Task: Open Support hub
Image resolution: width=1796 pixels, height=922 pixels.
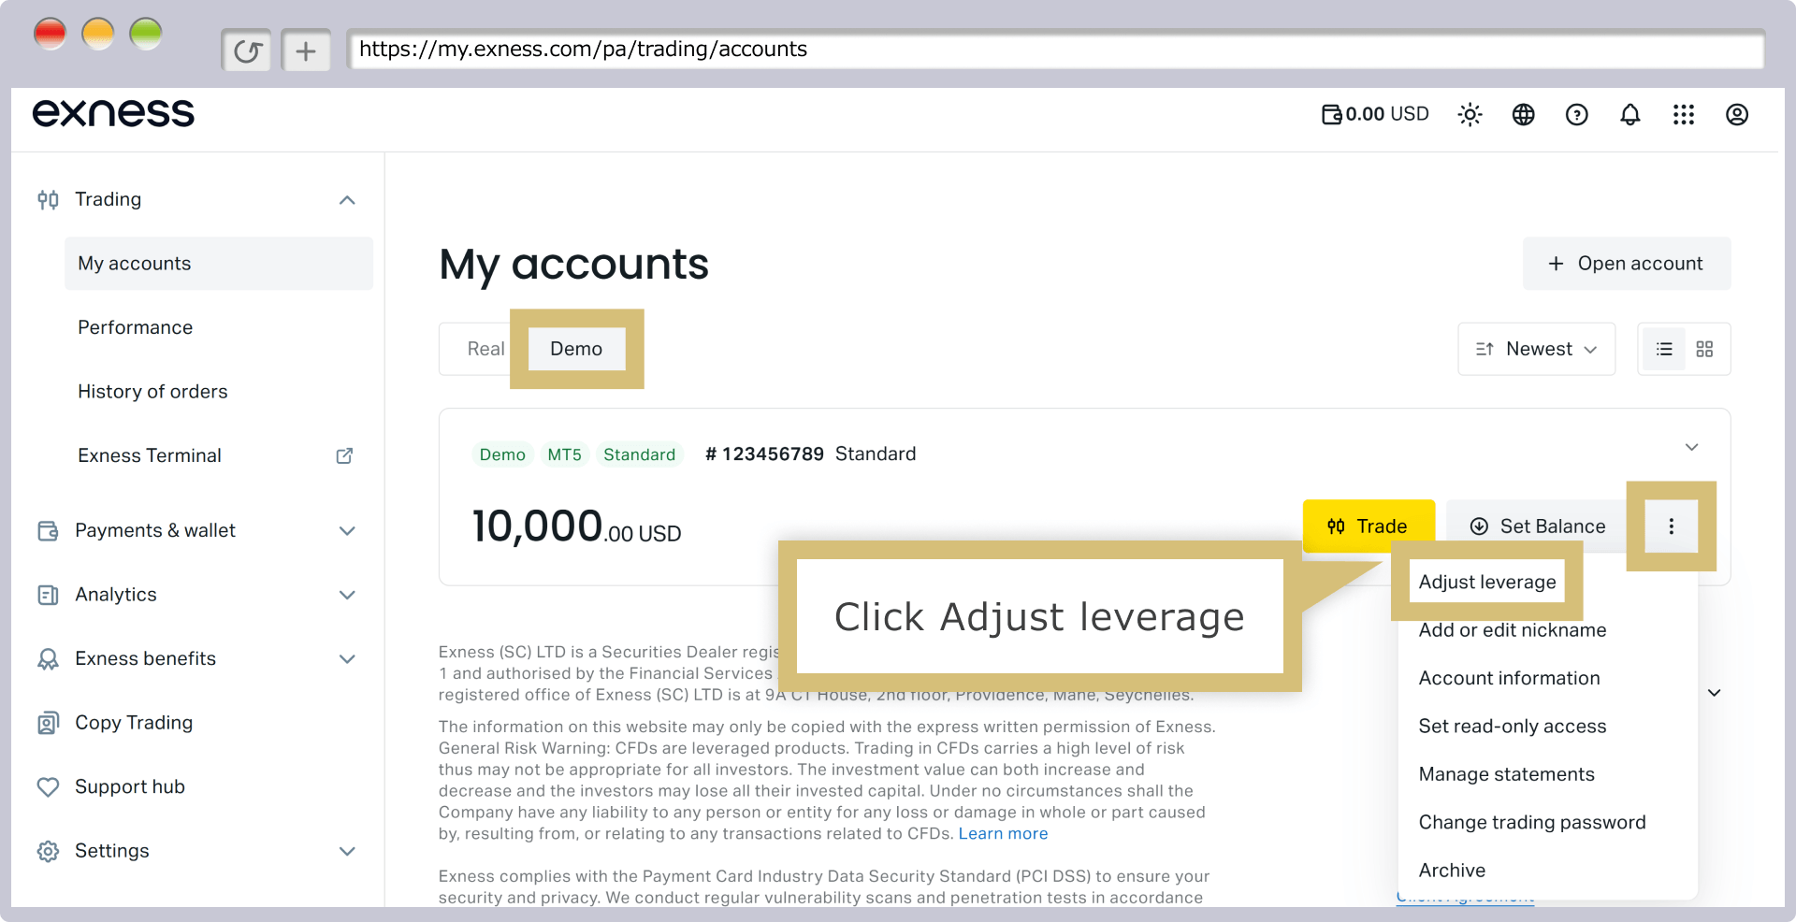Action: click(130, 787)
